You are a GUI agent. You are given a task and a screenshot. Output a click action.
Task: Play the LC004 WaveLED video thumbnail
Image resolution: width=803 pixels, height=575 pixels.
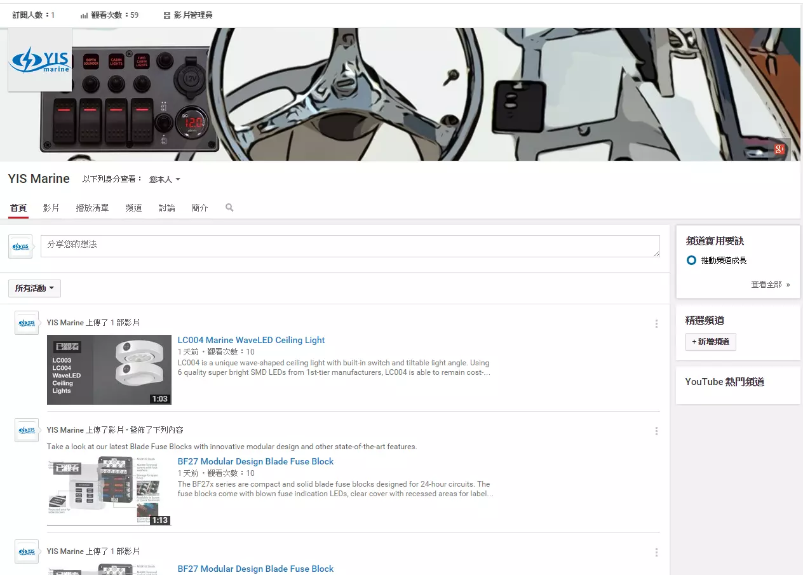pyautogui.click(x=109, y=370)
